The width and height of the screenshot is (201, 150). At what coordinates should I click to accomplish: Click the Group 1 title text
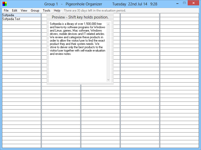click(x=51, y=4)
